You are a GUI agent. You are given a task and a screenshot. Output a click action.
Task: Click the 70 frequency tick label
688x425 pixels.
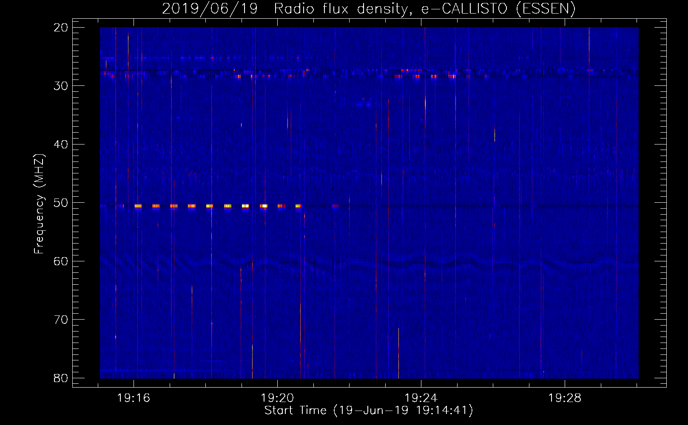tap(61, 320)
